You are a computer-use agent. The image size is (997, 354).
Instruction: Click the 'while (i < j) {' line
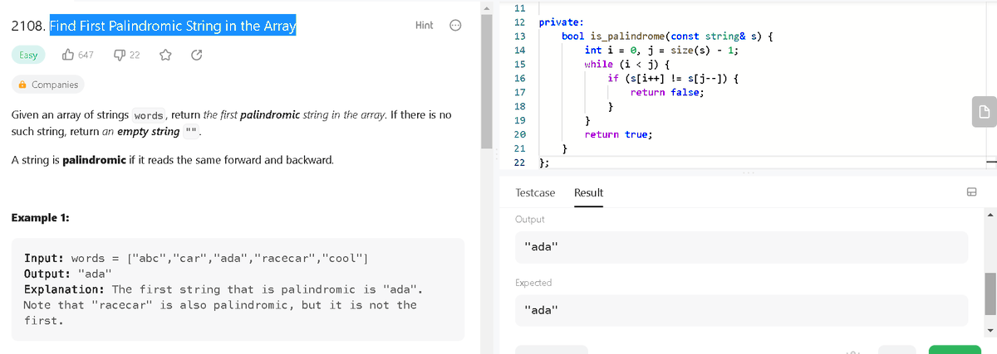coord(628,64)
